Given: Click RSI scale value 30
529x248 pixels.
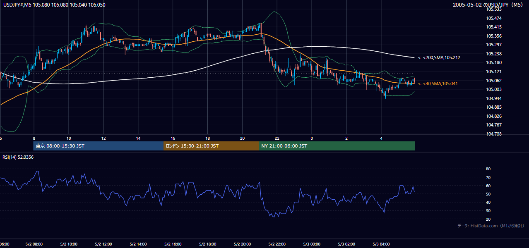Looking at the screenshot, I should pos(488,210).
